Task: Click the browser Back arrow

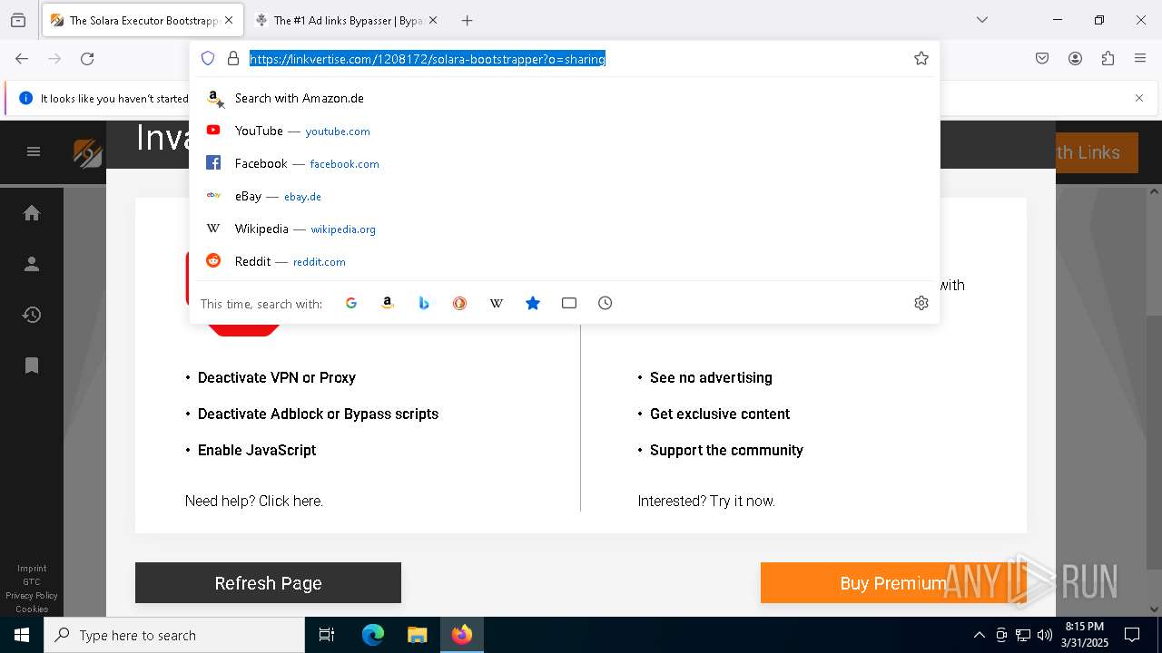Action: 22,59
